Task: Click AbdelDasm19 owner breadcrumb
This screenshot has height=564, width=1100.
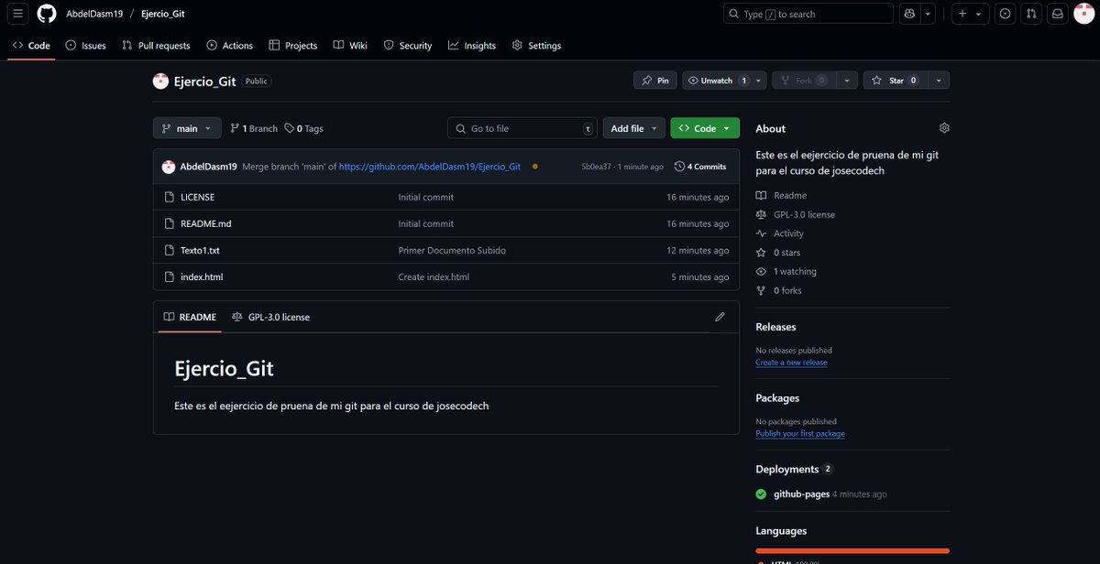Action: [x=94, y=14]
